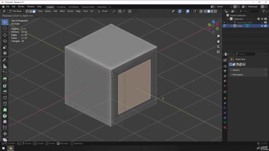Hide the Collection in viewport via eye icon
The width and height of the screenshot is (269, 151).
[x=262, y=19]
